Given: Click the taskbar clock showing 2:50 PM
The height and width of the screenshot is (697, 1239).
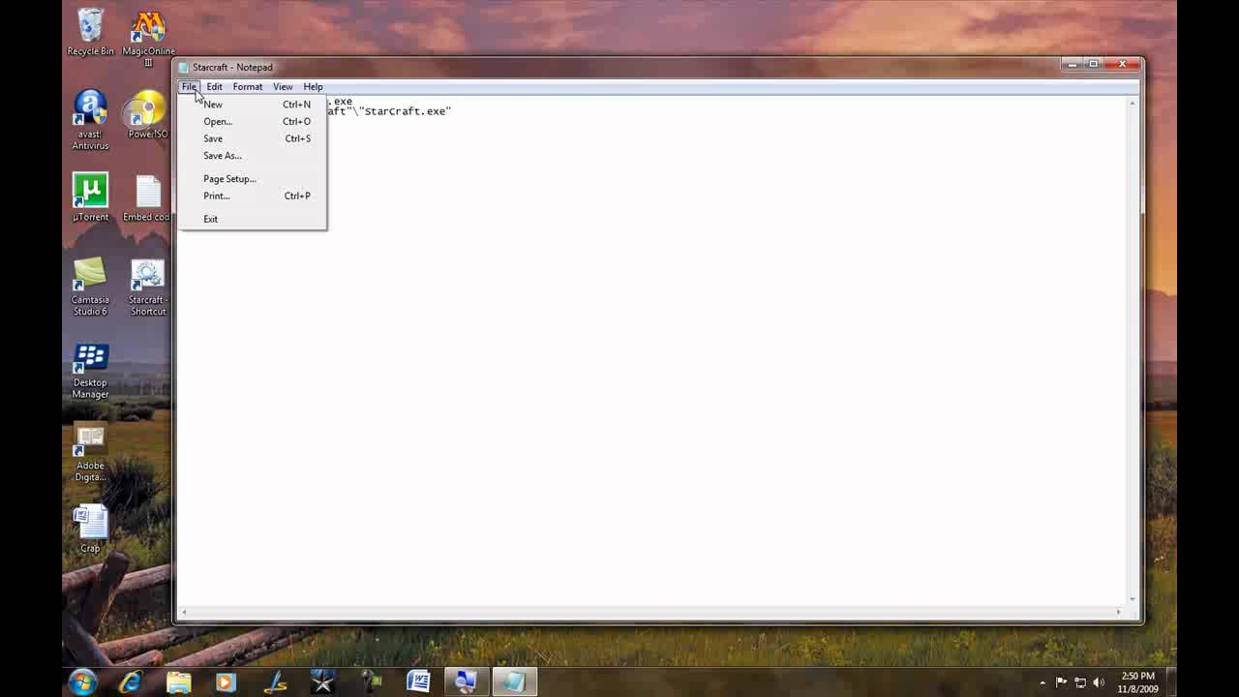Looking at the screenshot, I should [x=1138, y=682].
